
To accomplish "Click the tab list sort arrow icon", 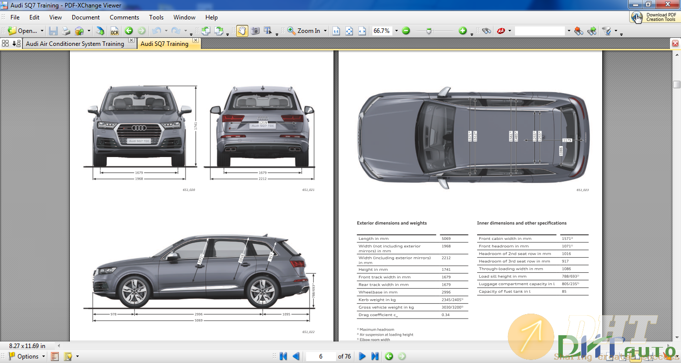I will point(16,43).
